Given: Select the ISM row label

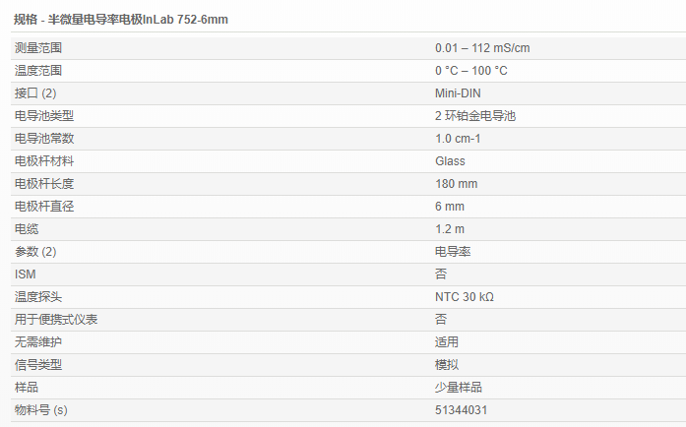Looking at the screenshot, I should (25, 274).
